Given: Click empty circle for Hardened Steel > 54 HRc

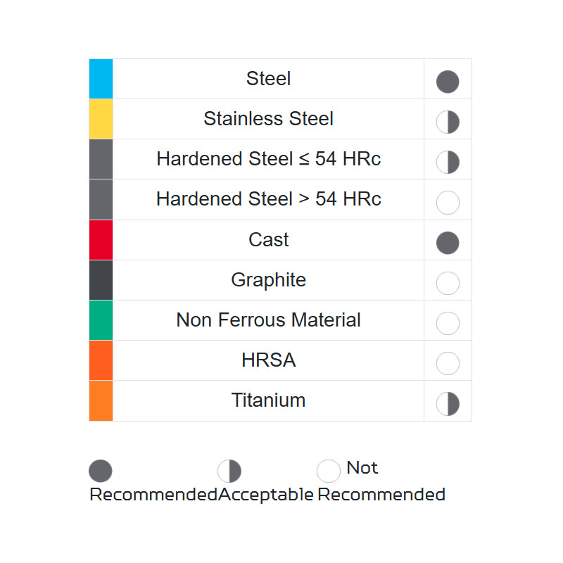Looking at the screenshot, I should click(x=448, y=203).
